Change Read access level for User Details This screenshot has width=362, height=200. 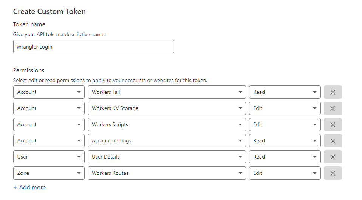click(285, 157)
